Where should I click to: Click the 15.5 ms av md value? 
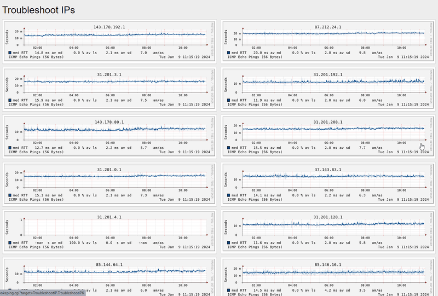267,148
